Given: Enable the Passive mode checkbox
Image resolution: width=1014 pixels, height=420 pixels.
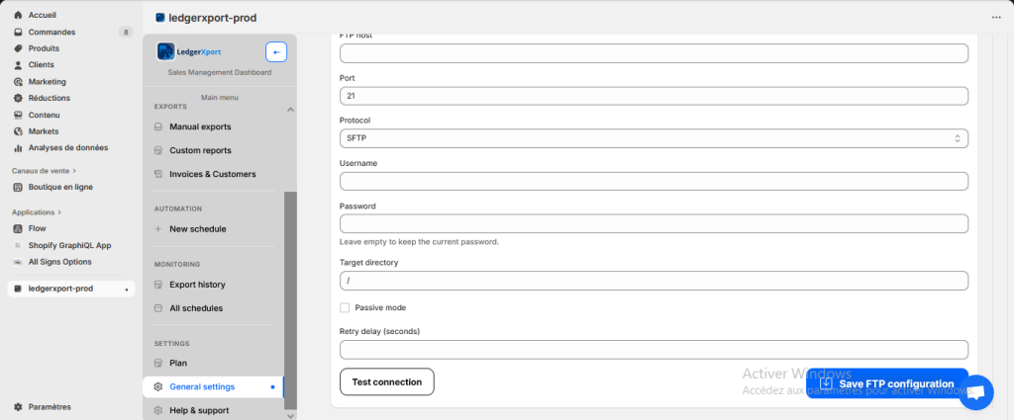Looking at the screenshot, I should click(345, 307).
